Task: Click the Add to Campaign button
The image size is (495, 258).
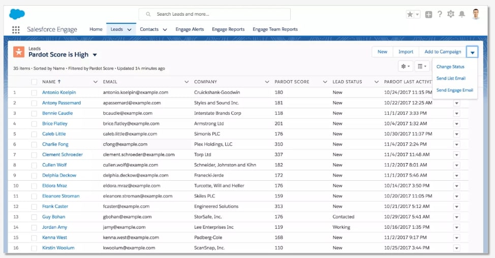Action: click(443, 52)
